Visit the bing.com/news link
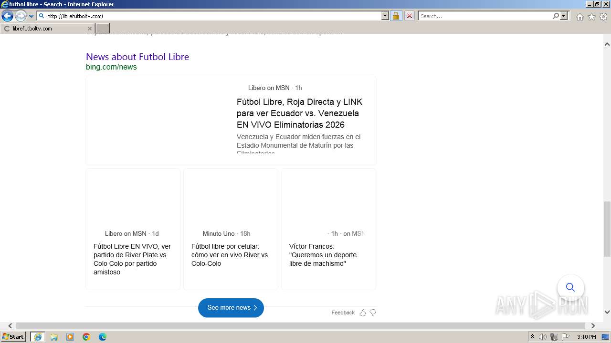Viewport: 611px width, 343px height. pos(111,67)
